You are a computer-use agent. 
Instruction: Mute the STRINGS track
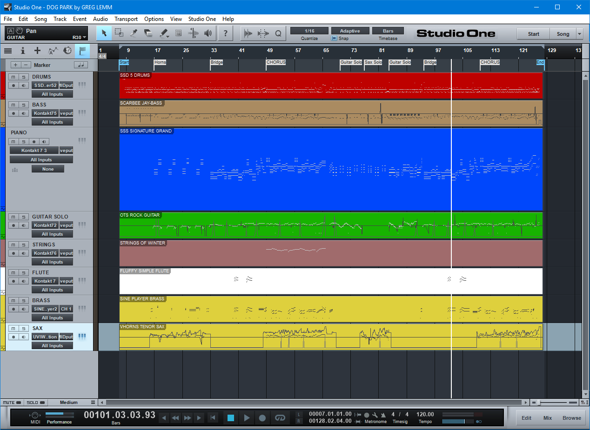[13, 245]
